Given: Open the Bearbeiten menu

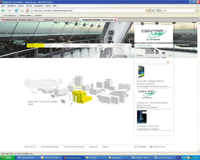Looking at the screenshot, I should coord(11,6).
